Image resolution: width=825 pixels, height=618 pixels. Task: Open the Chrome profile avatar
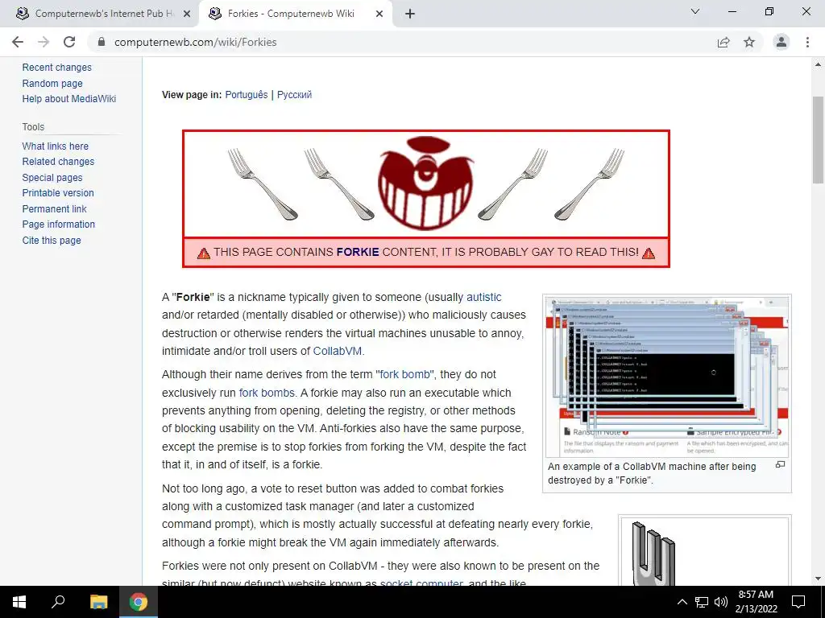tap(781, 42)
